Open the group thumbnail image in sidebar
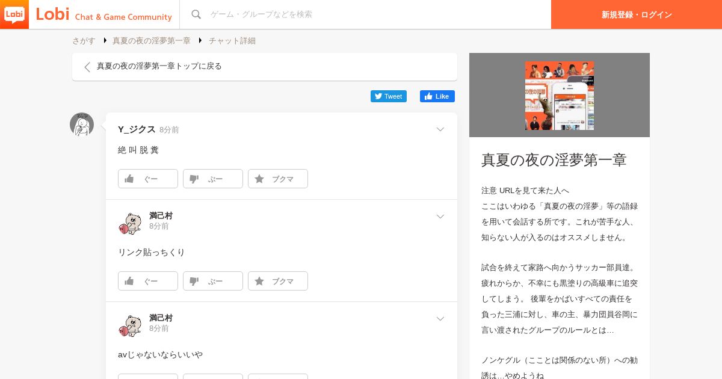Screen dimensions: 722x379 tap(560, 96)
